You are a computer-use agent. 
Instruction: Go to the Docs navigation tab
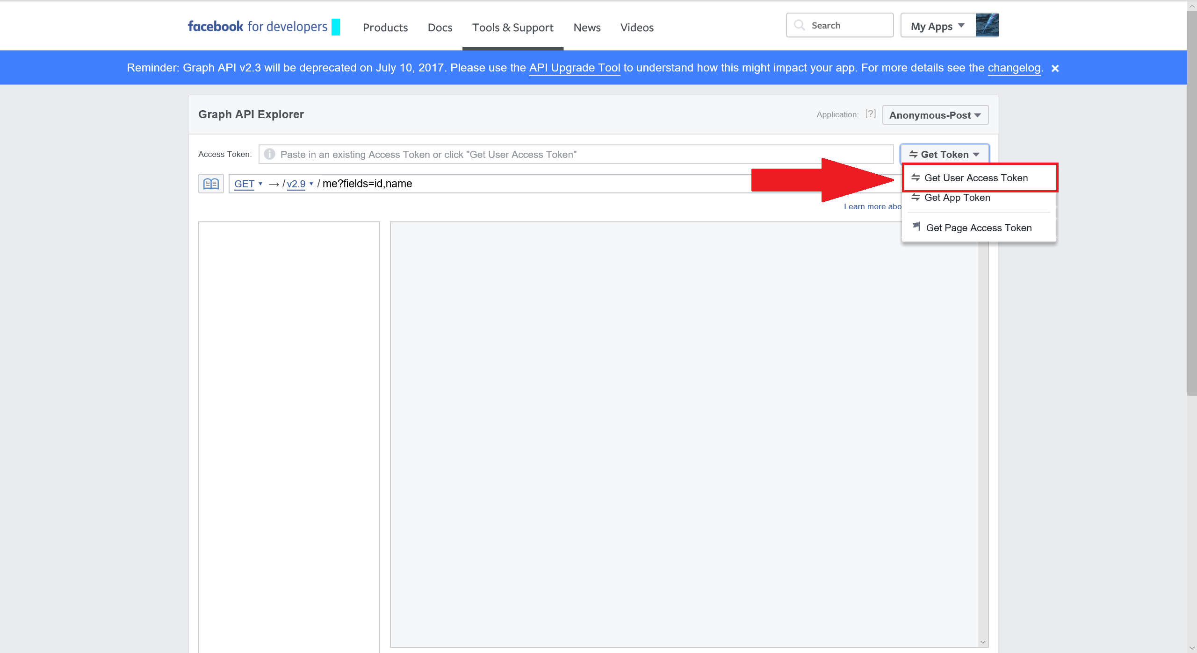coord(440,28)
